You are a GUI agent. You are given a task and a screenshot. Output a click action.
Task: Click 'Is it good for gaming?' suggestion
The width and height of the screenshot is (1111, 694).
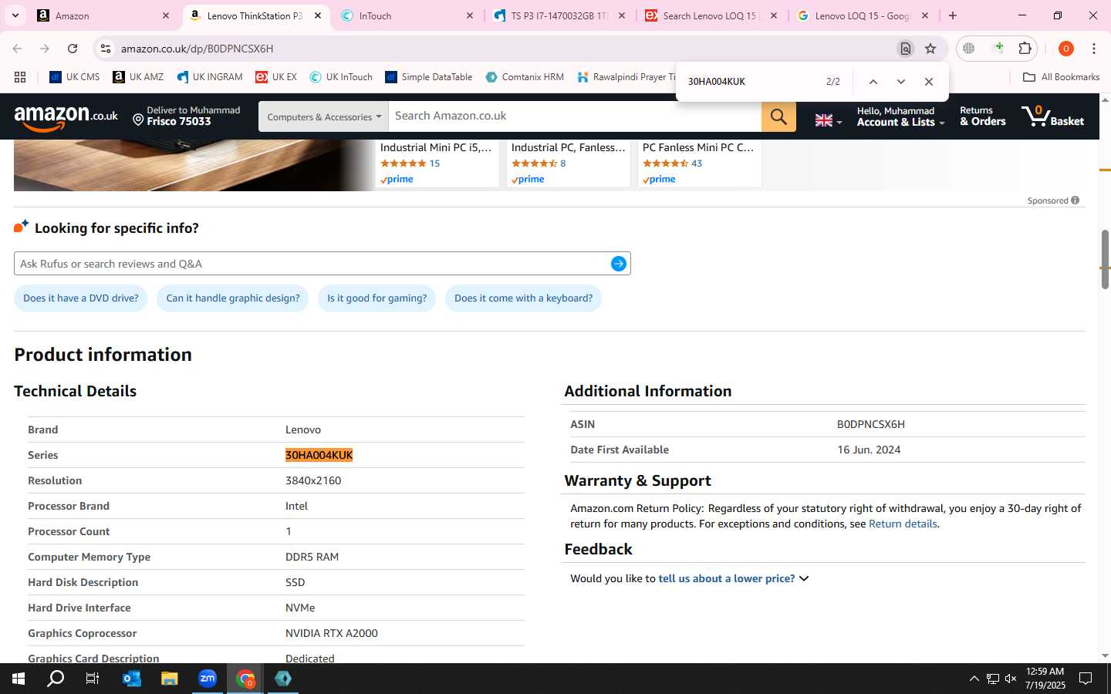coord(377,298)
